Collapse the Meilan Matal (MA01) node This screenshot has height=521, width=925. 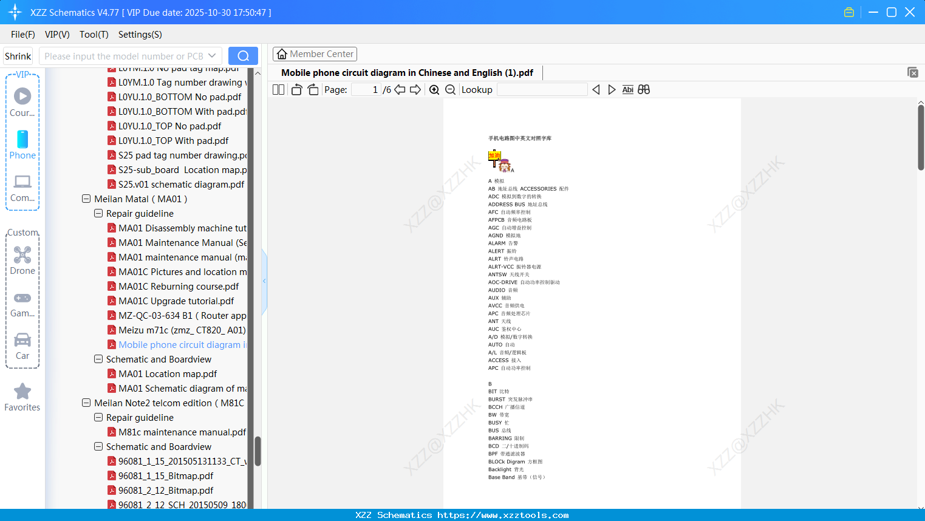point(86,199)
